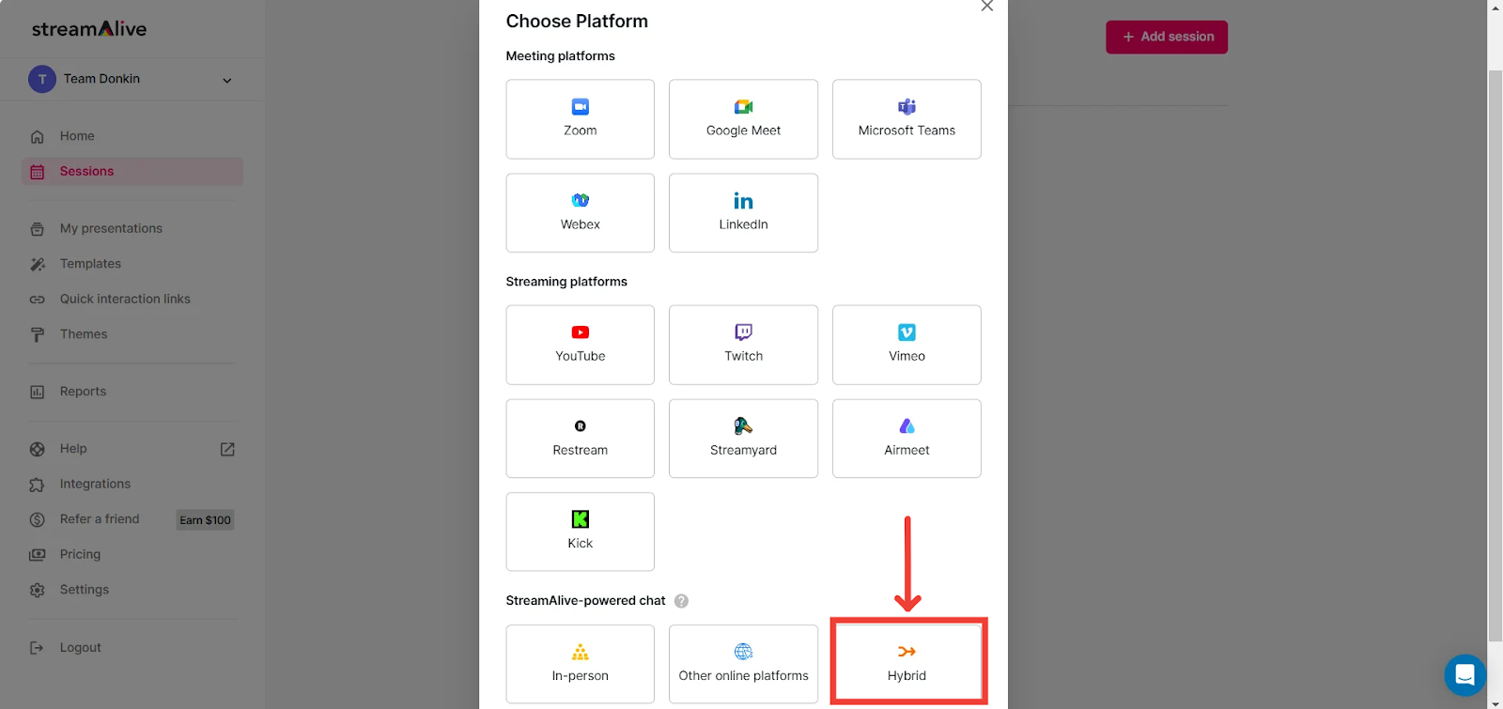Open Templates in the sidebar
Screen dimensions: 1503x709
click(x=90, y=264)
